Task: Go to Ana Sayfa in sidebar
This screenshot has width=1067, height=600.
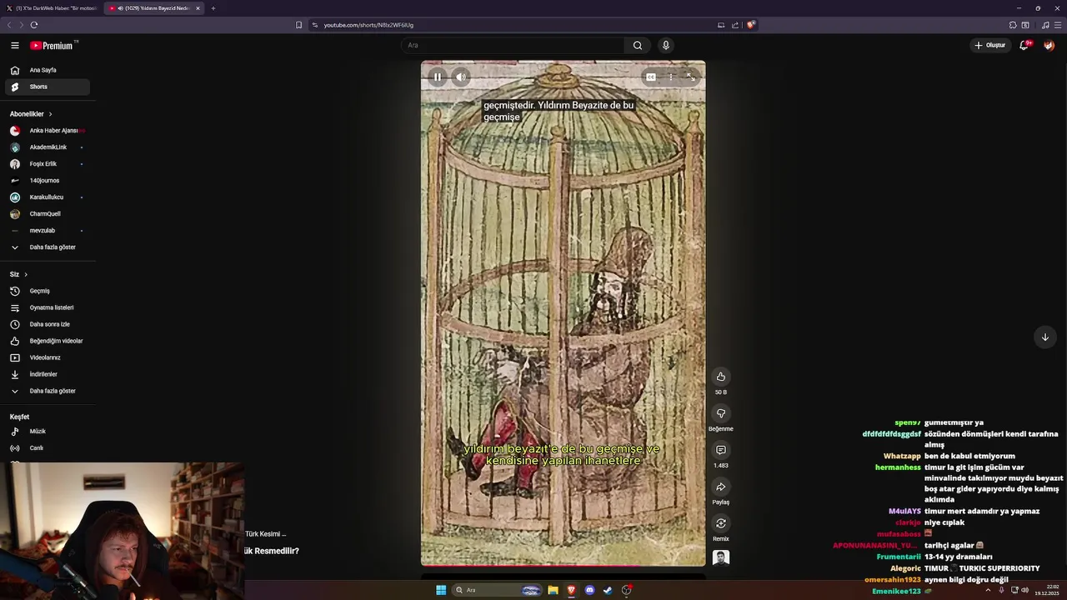Action: point(48,70)
